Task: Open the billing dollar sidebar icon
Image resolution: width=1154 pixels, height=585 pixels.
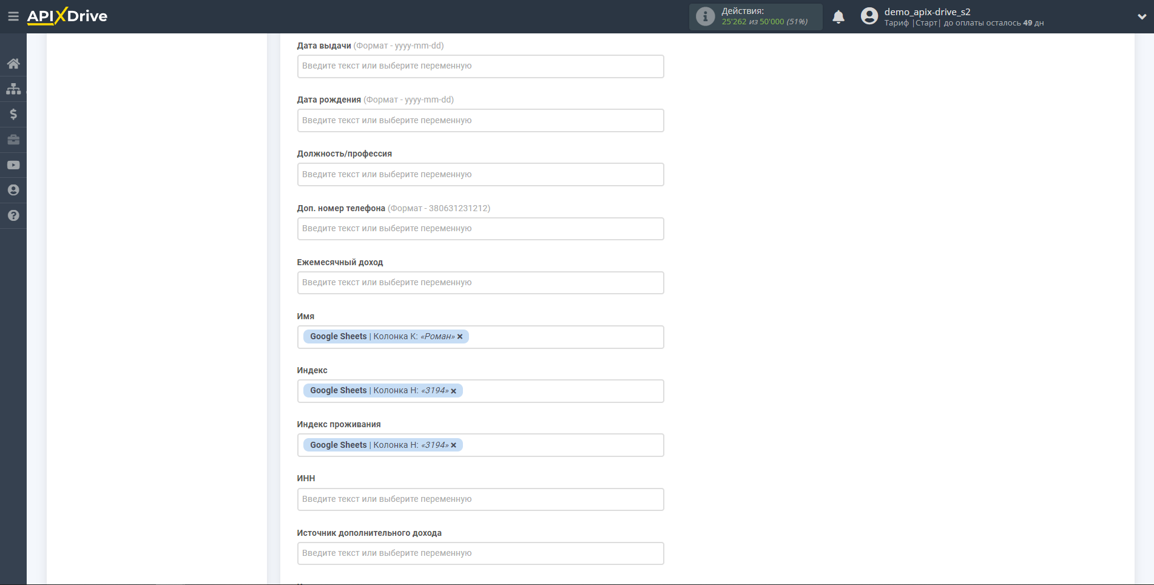Action: click(x=13, y=114)
